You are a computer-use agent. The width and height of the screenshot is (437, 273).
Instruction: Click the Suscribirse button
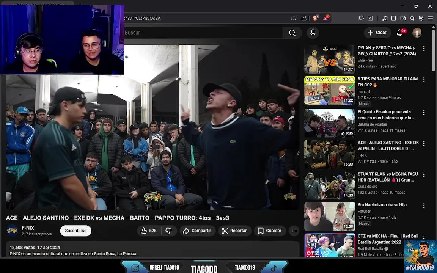tap(75, 231)
